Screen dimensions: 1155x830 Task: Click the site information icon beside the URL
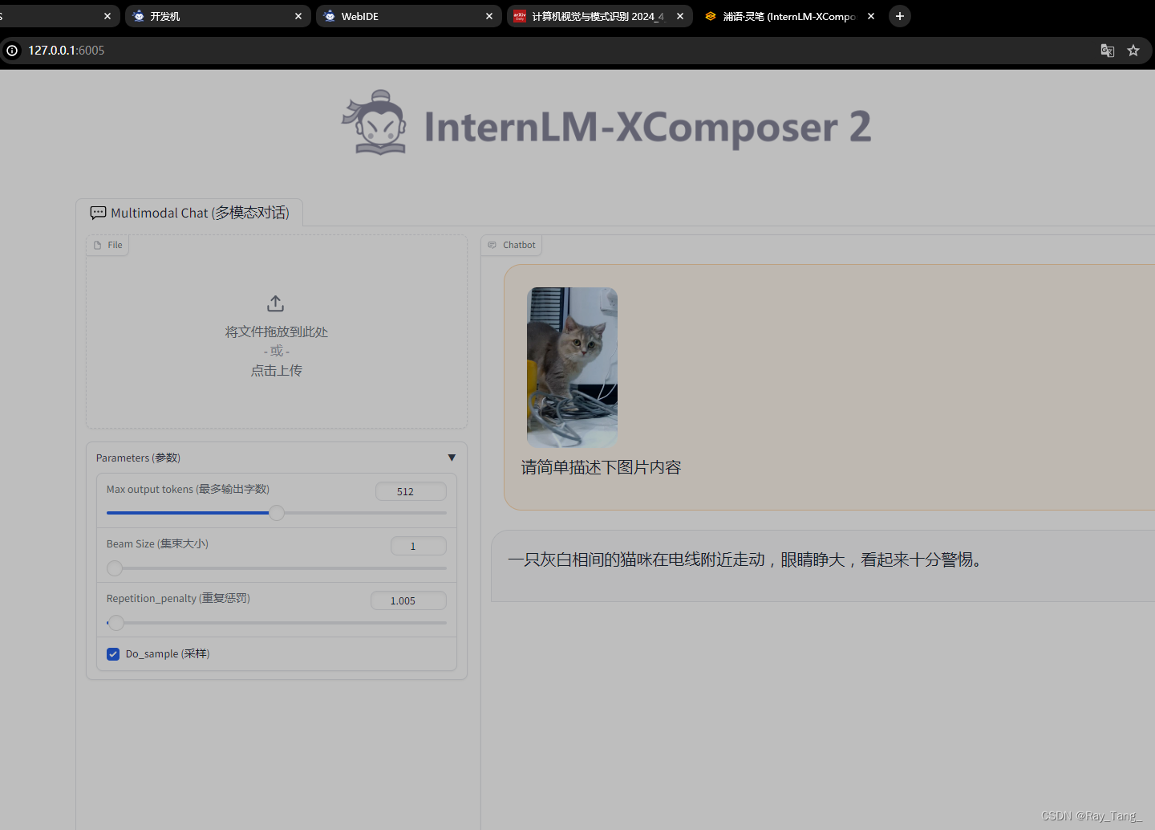[12, 51]
